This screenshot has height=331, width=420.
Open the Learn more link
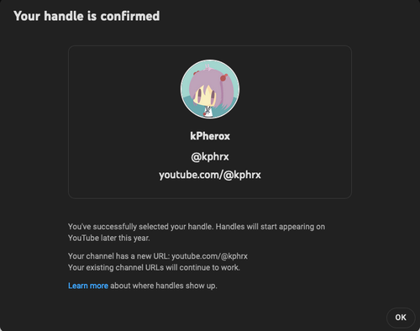[x=88, y=286]
